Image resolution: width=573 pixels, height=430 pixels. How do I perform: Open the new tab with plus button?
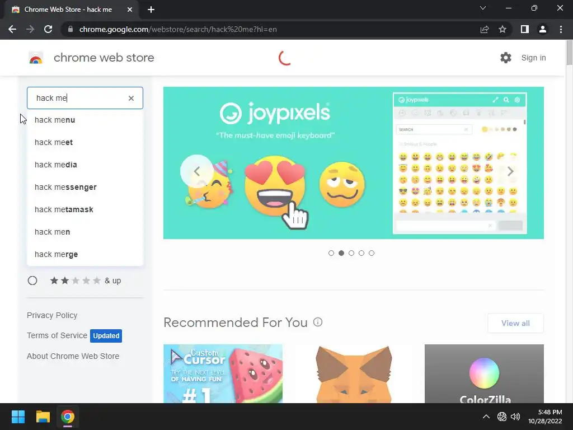151,10
